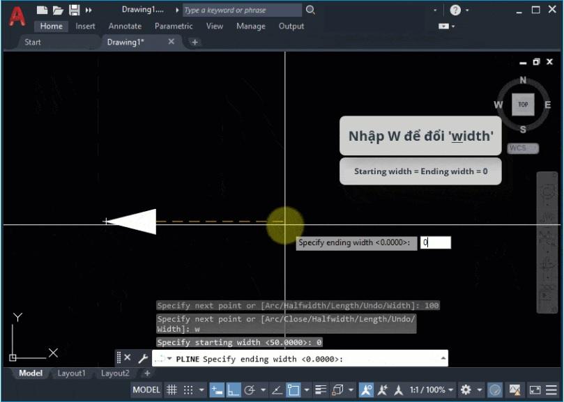The height and width of the screenshot is (402, 564).
Task: Add a new layout with plus button
Action: click(147, 373)
